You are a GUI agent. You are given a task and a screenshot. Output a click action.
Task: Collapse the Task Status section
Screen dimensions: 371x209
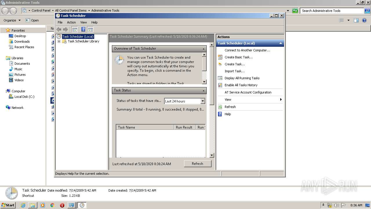pyautogui.click(x=203, y=91)
